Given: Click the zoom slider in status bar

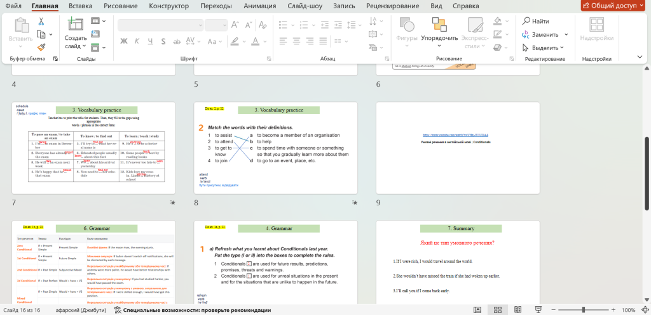Looking at the screenshot, I should [x=582, y=310].
